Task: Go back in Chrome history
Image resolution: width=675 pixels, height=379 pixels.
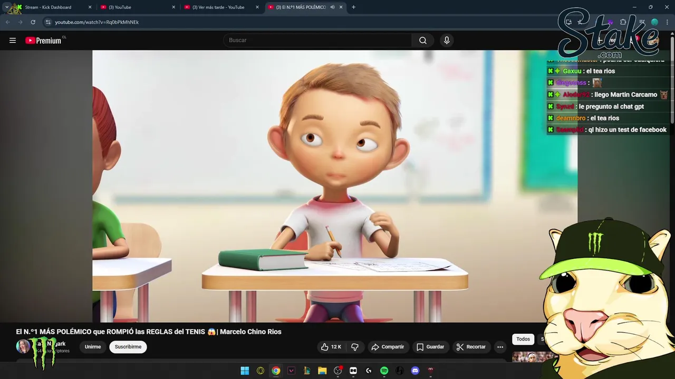Action: point(7,22)
